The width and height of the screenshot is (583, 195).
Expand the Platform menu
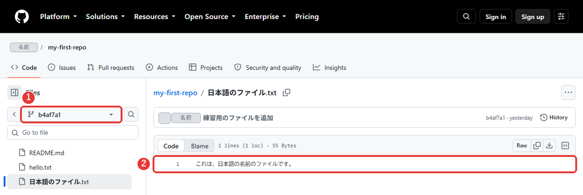(58, 17)
